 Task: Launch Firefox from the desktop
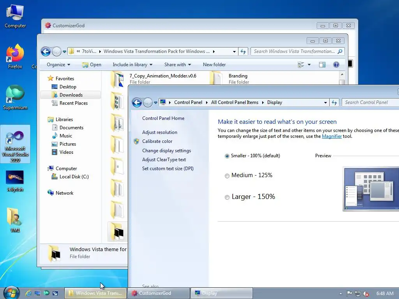tap(15, 56)
